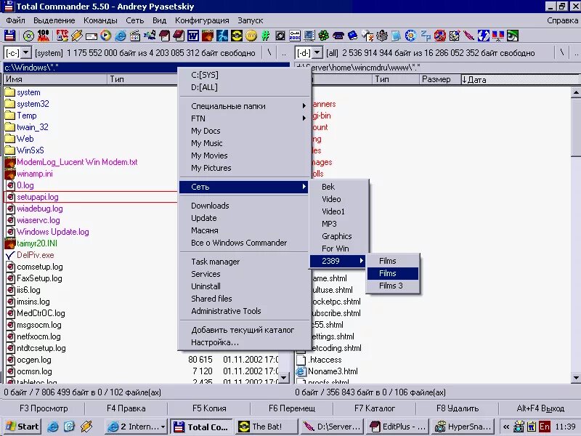The height and width of the screenshot is (436, 581).
Task: Select Graphics in the Сеть submenu
Action: (x=339, y=236)
